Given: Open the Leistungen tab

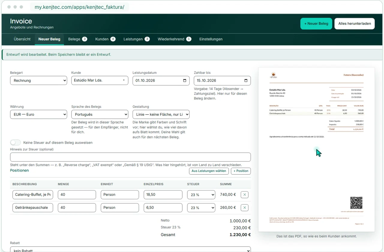Looking at the screenshot, I should (x=136, y=39).
